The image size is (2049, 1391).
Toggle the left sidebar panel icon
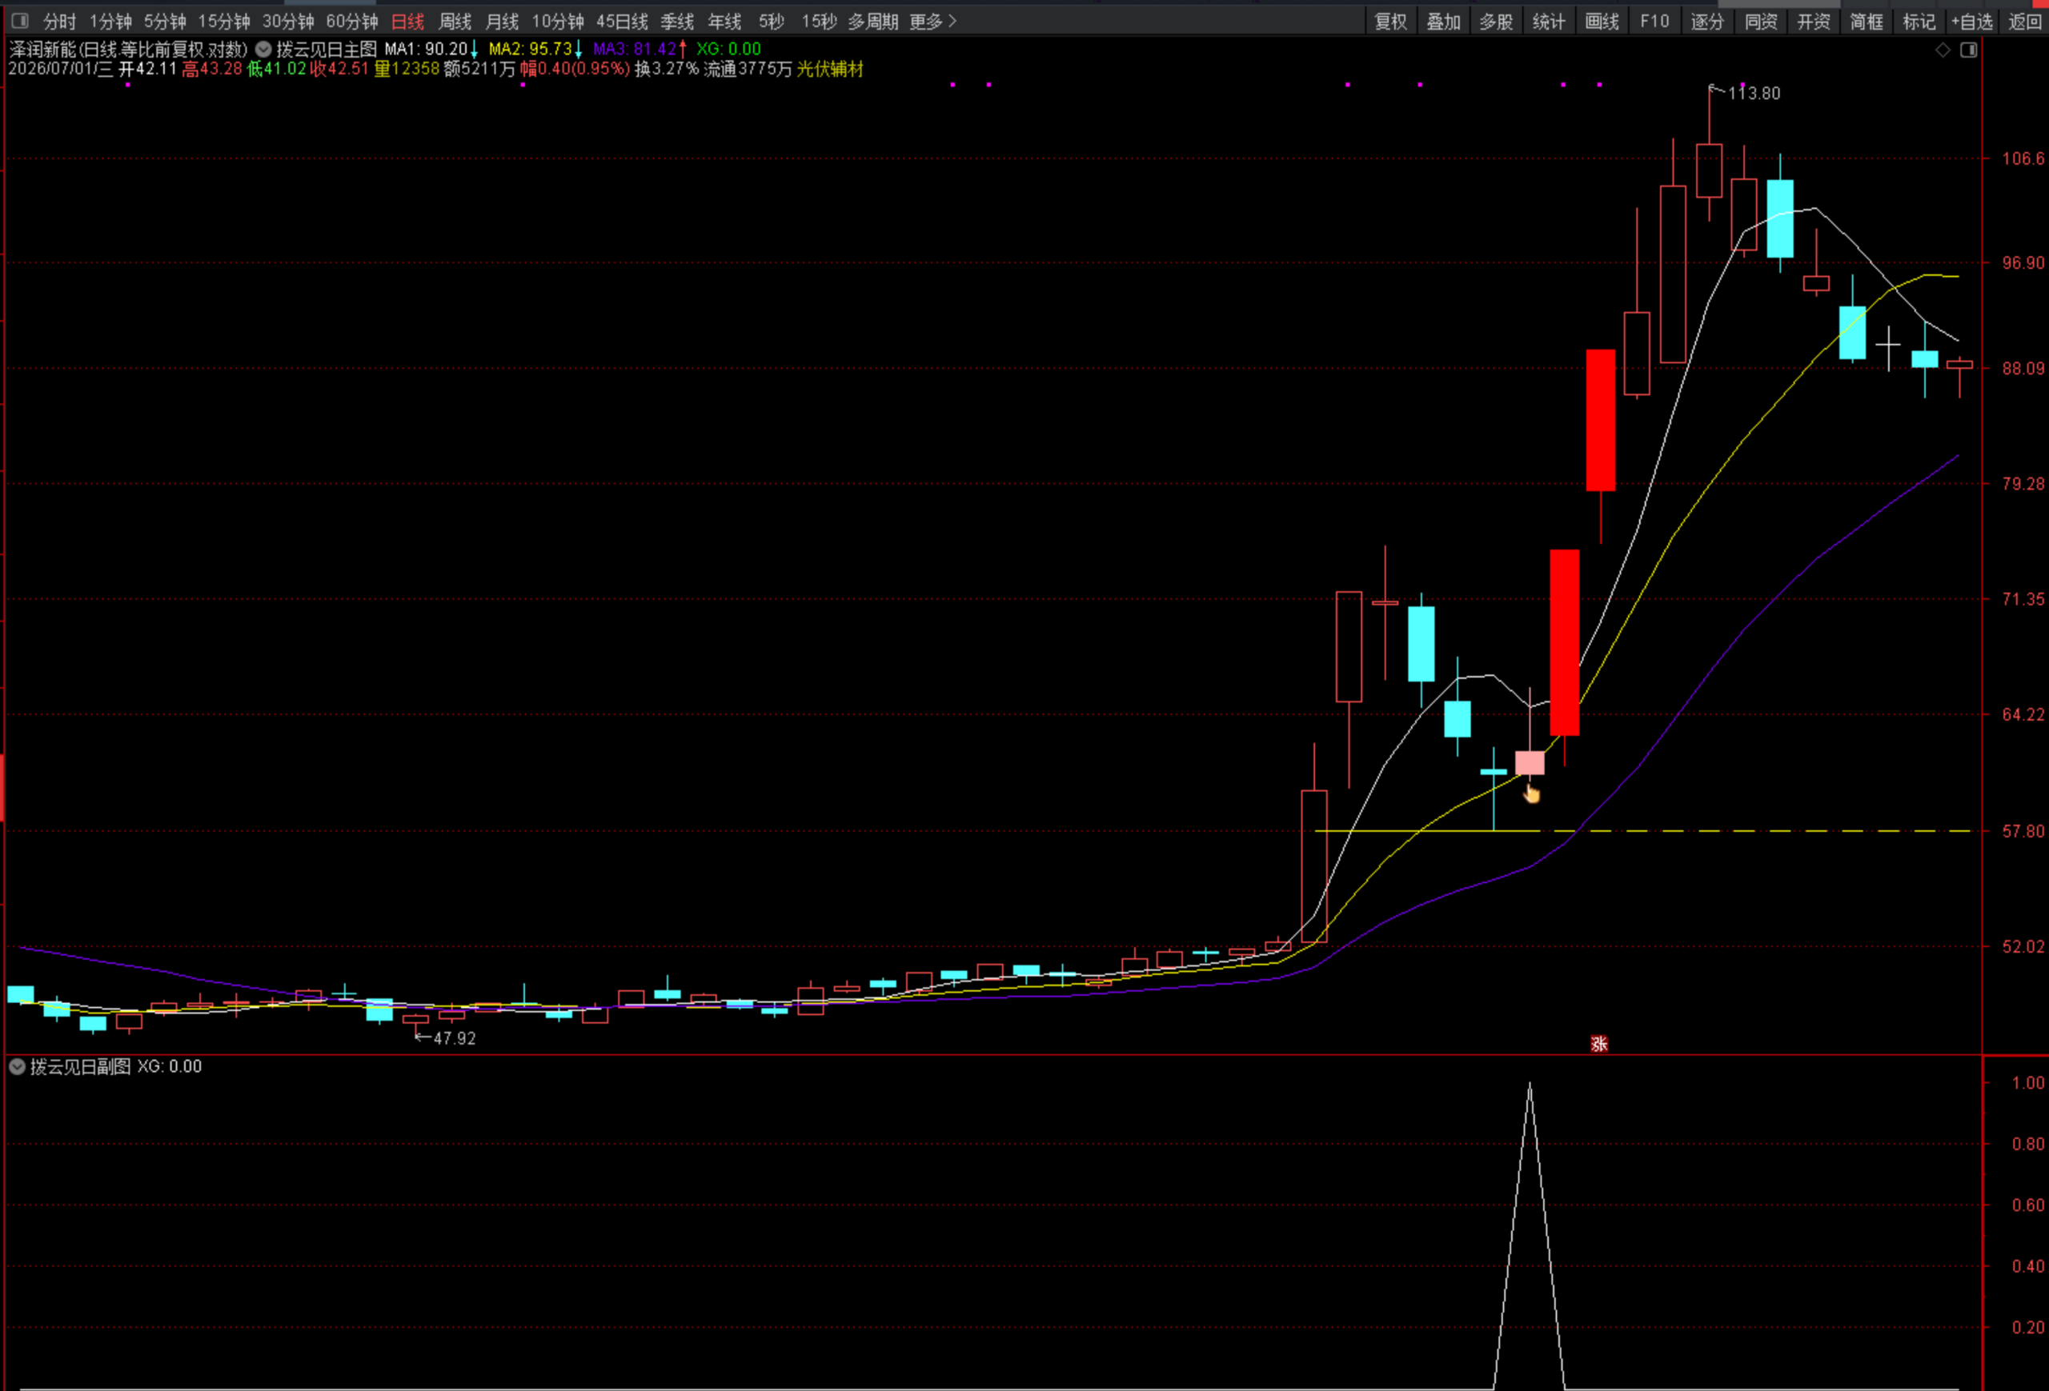19,20
